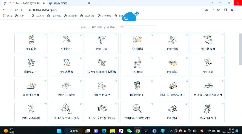Open the PDF签署 tool icon
The image size is (242, 134).
[172, 40]
